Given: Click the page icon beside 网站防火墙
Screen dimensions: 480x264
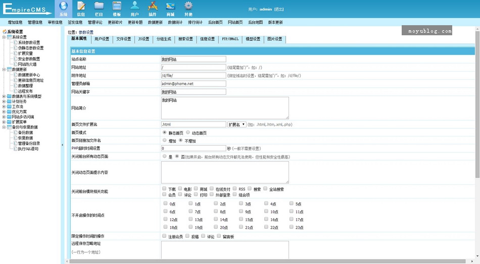Looking at the screenshot, I should click(x=15, y=64).
